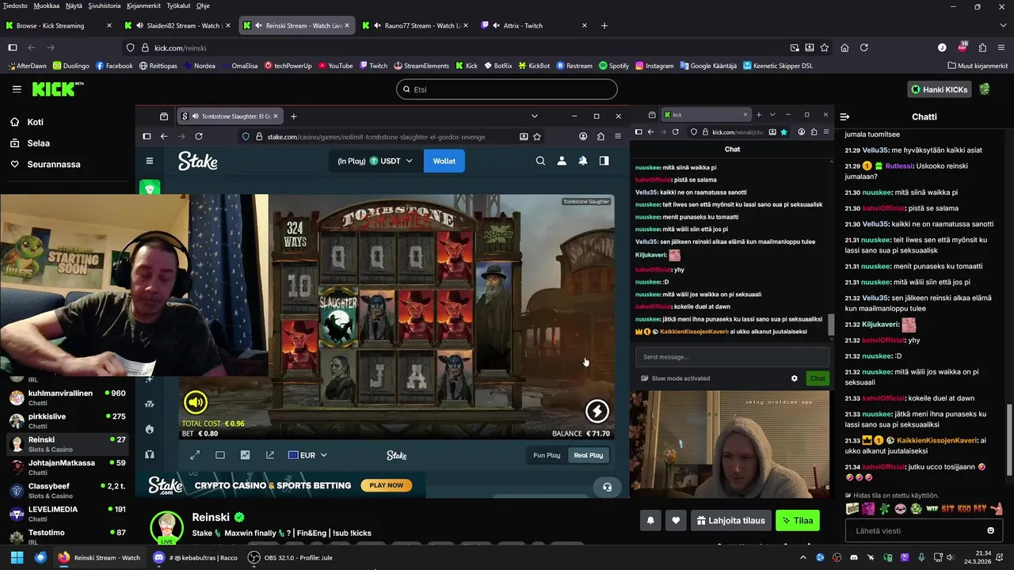Screen dimensions: 1014x570
Task: Enter fullscreen with the expand arrows icon
Action: pos(195,455)
